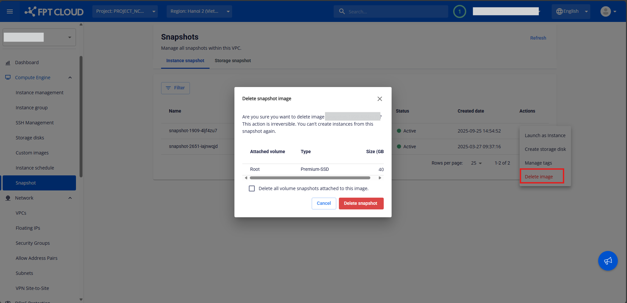Click the Dashboard chart icon in sidebar
This screenshot has width=627, height=303.
point(8,62)
